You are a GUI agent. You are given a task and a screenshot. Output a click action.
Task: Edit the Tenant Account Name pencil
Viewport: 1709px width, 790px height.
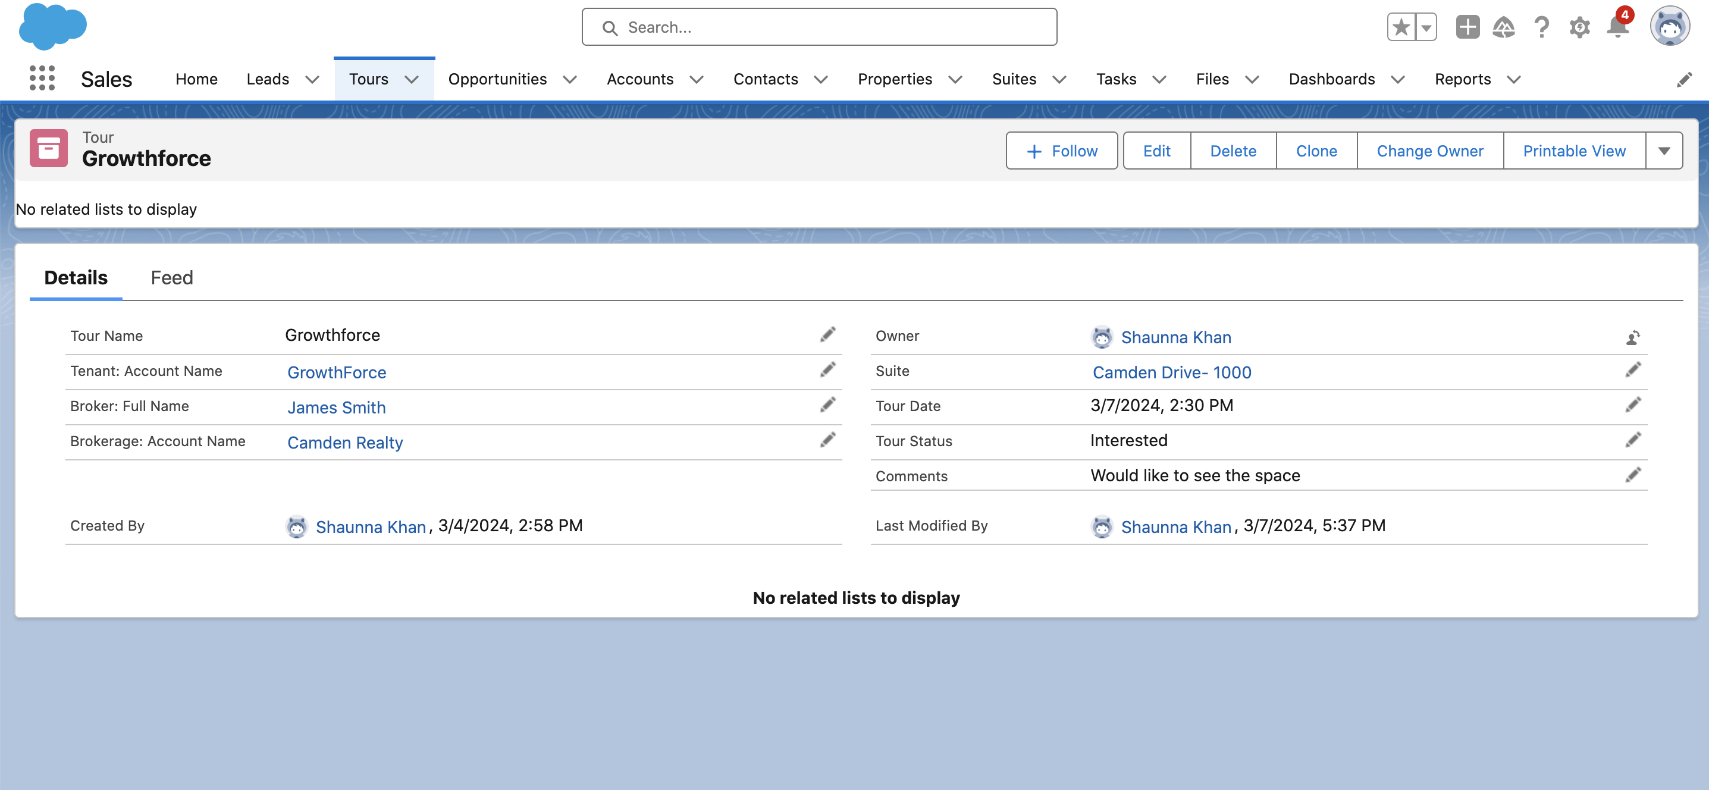[827, 369]
